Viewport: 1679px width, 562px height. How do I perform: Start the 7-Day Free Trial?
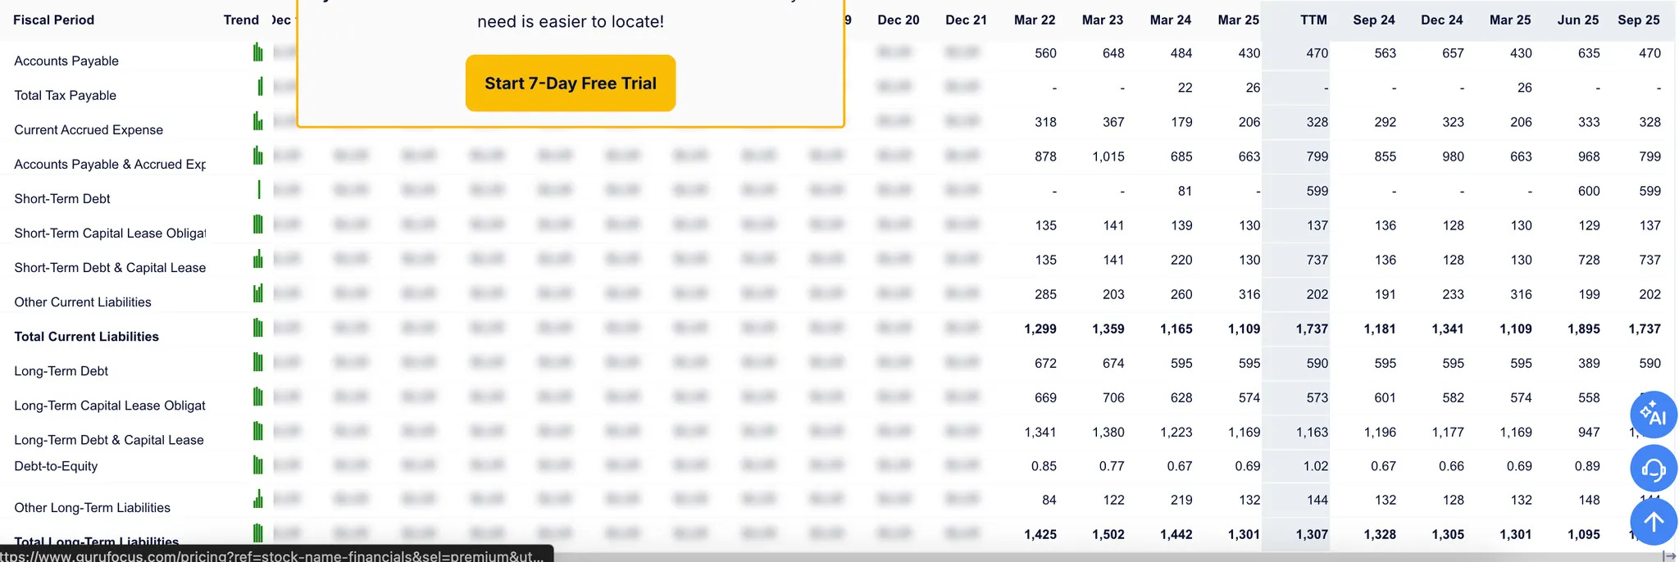click(571, 83)
